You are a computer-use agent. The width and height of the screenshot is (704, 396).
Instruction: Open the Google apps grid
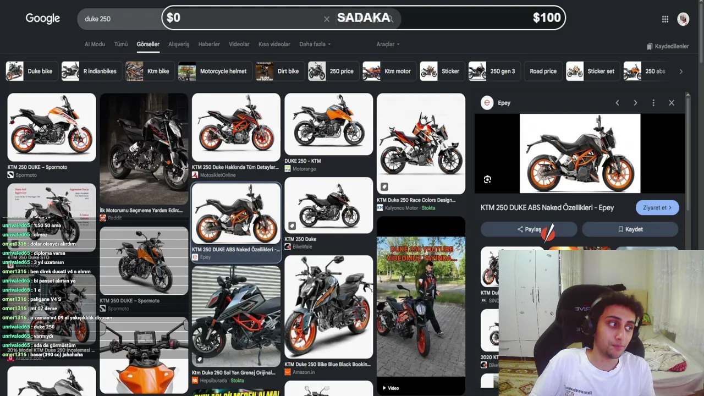point(665,19)
